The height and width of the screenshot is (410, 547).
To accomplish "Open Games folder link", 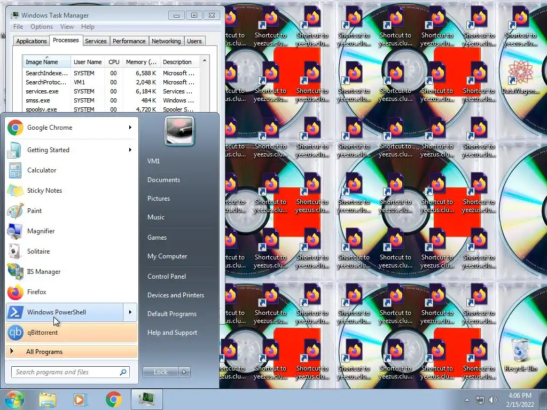I will pos(157,238).
